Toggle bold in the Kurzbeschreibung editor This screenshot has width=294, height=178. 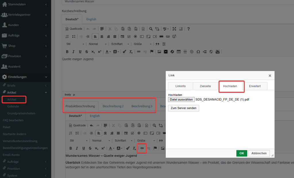click(67, 52)
